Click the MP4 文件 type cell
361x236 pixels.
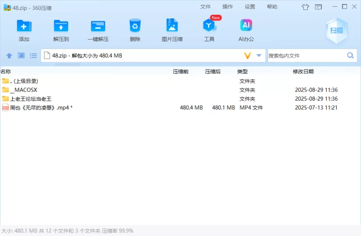coord(251,107)
